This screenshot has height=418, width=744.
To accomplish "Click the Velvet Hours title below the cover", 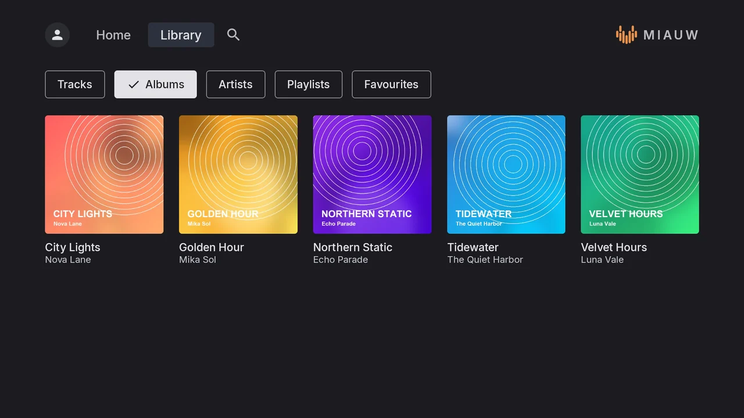I will 614,247.
